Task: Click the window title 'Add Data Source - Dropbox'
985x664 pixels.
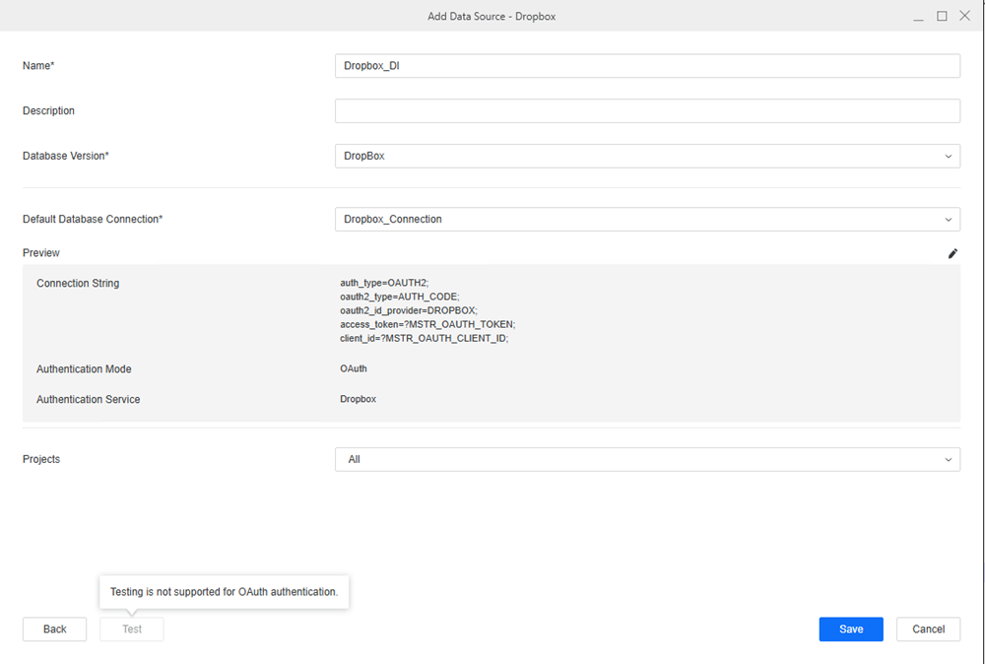Action: (492, 17)
